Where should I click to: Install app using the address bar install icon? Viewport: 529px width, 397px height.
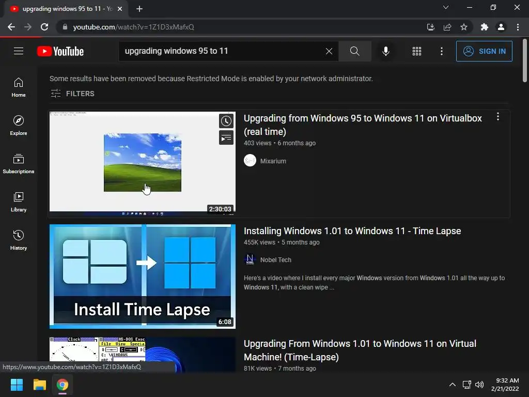(x=430, y=27)
